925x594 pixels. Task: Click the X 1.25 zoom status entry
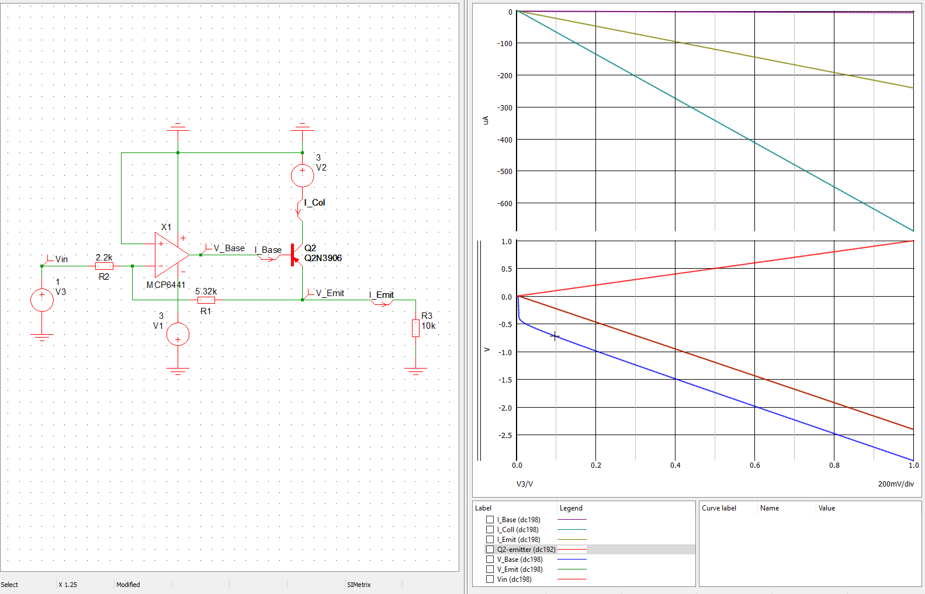[68, 585]
